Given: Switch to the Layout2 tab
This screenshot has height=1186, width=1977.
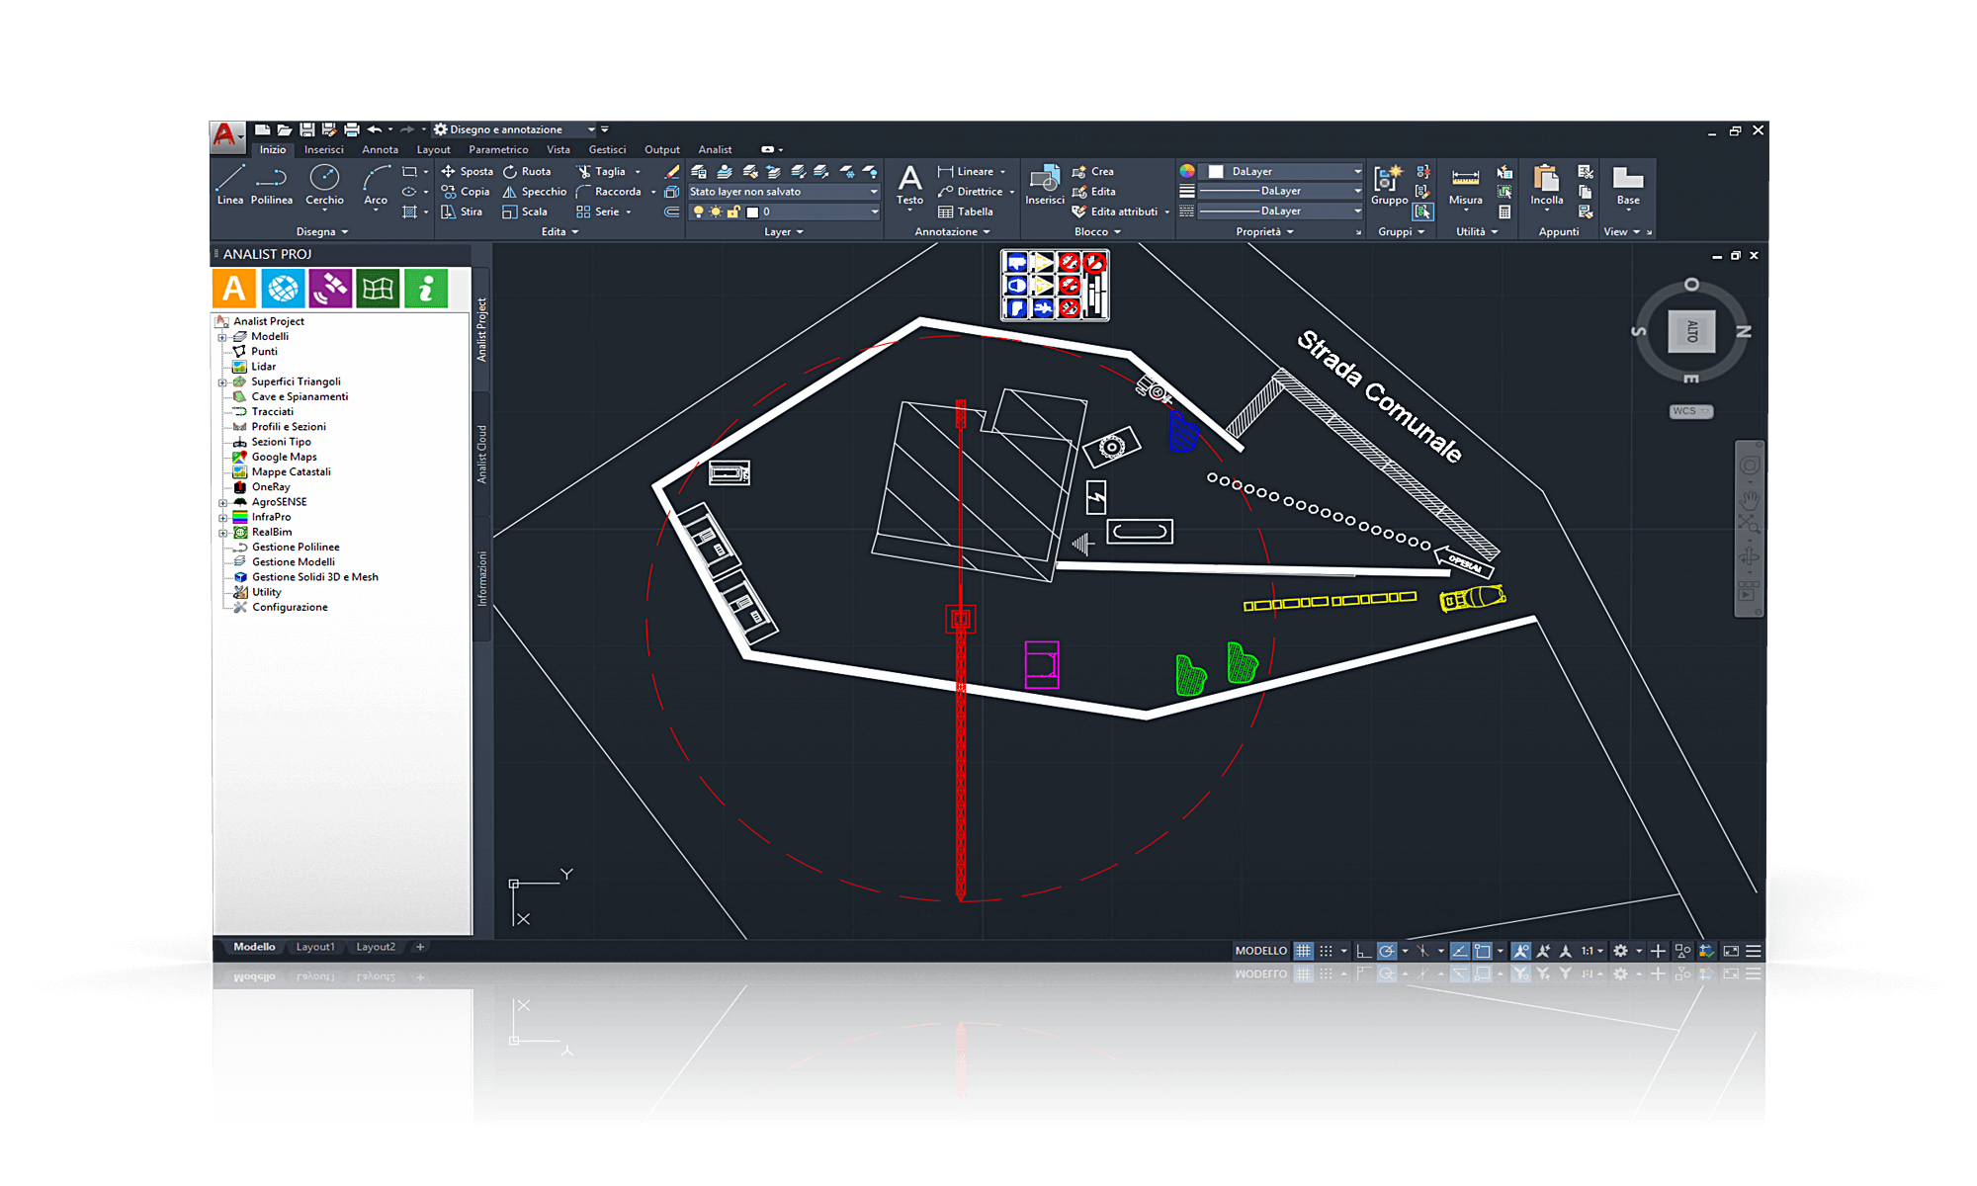Looking at the screenshot, I should [376, 947].
